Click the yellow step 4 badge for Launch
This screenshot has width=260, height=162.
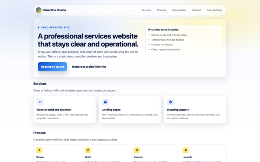coord(186,150)
